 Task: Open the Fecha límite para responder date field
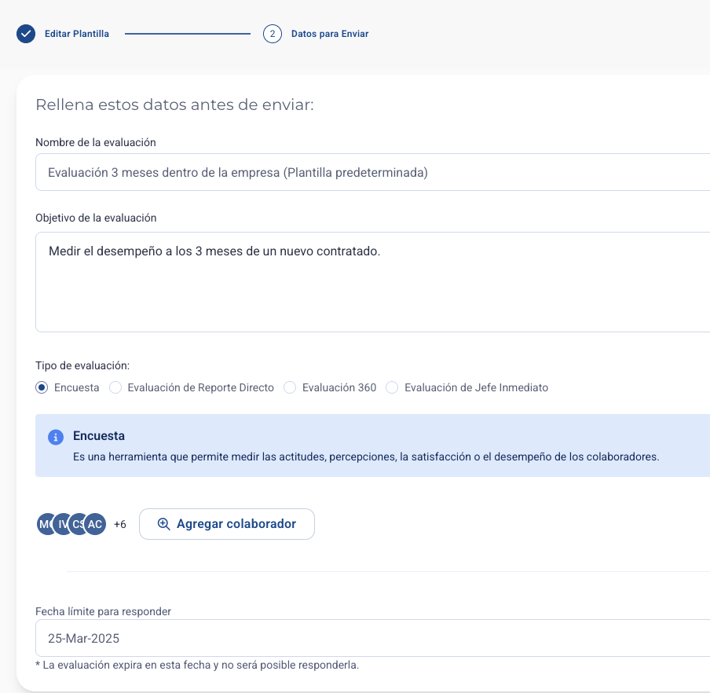(372, 638)
